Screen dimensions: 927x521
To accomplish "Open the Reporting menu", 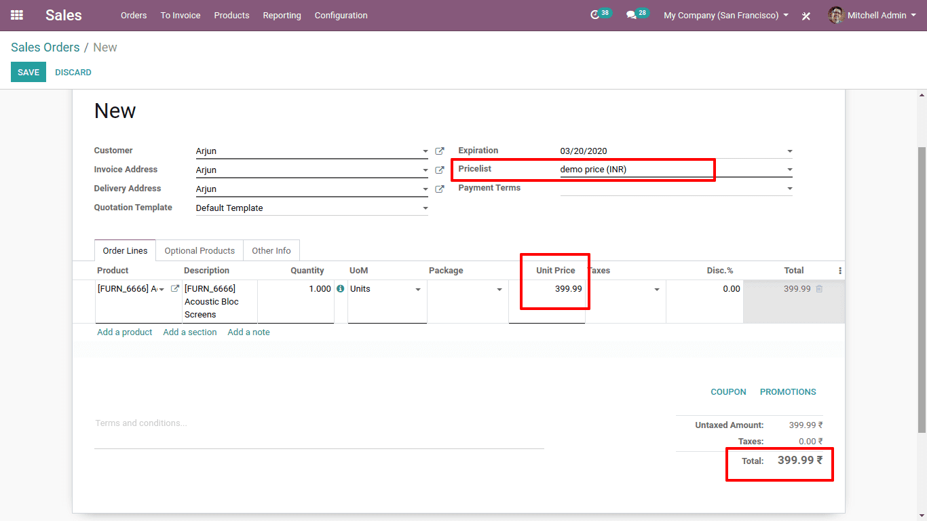I will [x=282, y=15].
